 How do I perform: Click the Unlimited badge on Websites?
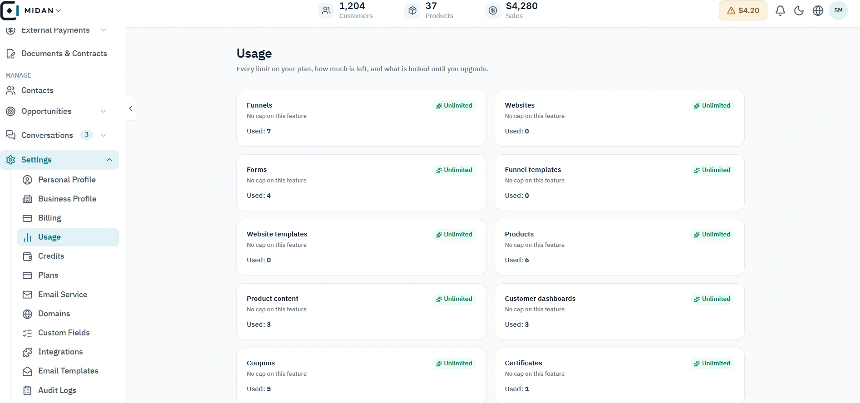coord(713,106)
